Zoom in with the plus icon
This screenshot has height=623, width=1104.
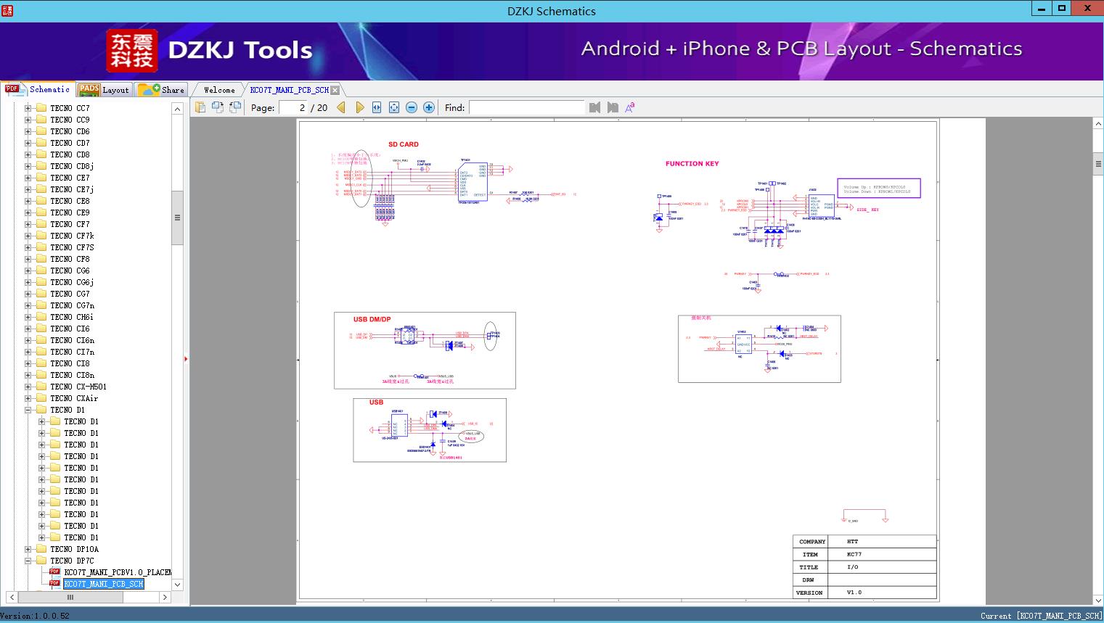[x=429, y=107]
